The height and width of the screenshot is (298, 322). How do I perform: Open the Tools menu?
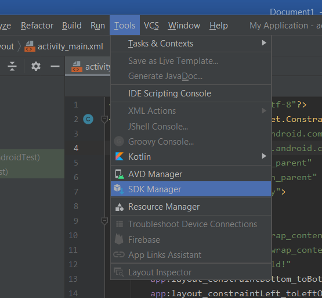125,26
